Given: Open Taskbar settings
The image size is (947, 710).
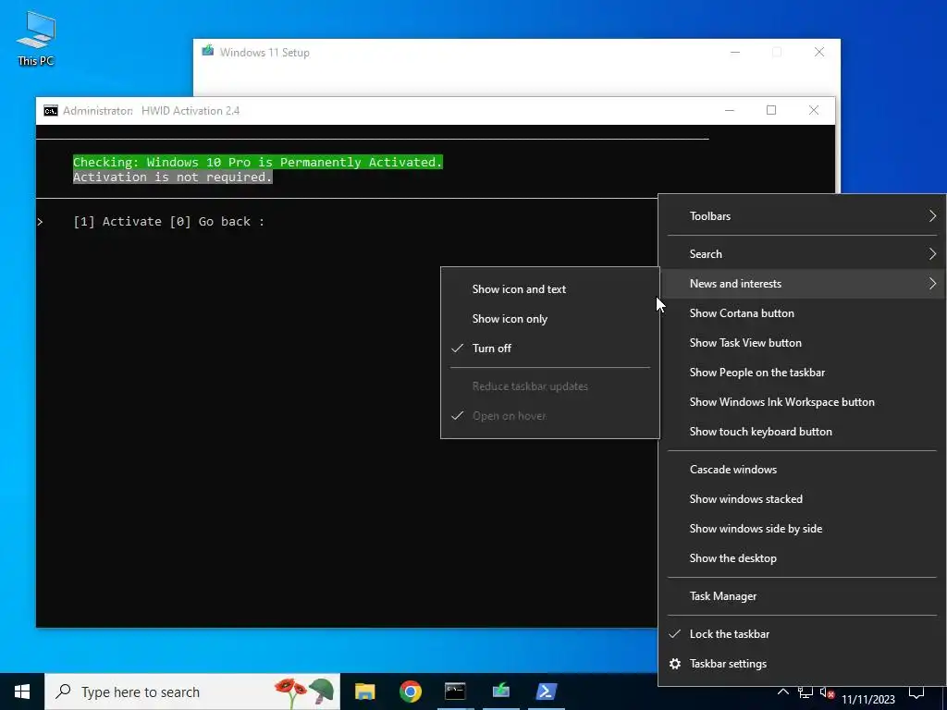Looking at the screenshot, I should (802, 664).
